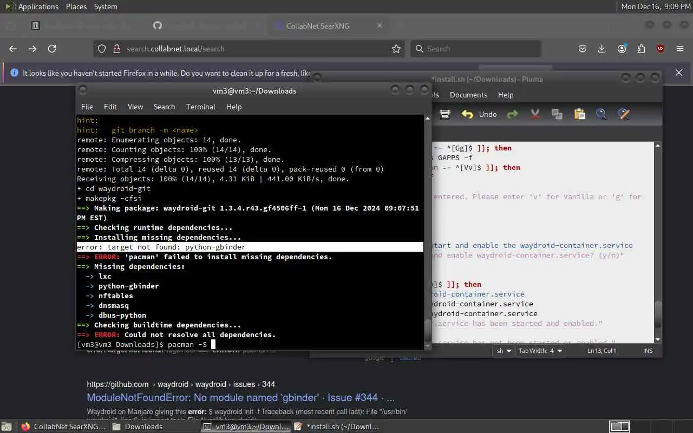Open the terminal Search menu
Viewport: 693px width, 433px height.
(164, 107)
